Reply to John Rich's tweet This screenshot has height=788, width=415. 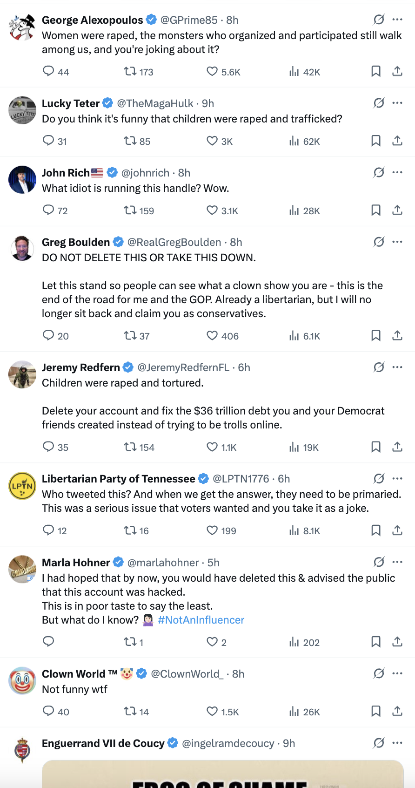(49, 211)
